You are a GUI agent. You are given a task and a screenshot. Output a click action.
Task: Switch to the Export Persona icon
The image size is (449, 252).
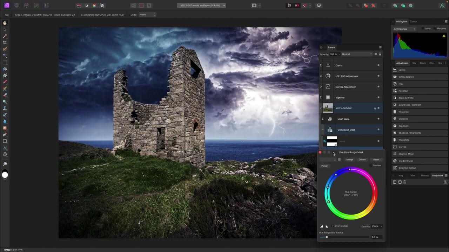[46, 6]
